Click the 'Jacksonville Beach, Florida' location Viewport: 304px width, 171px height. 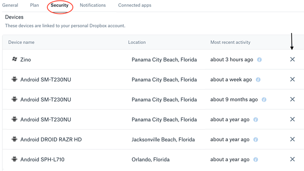163,139
